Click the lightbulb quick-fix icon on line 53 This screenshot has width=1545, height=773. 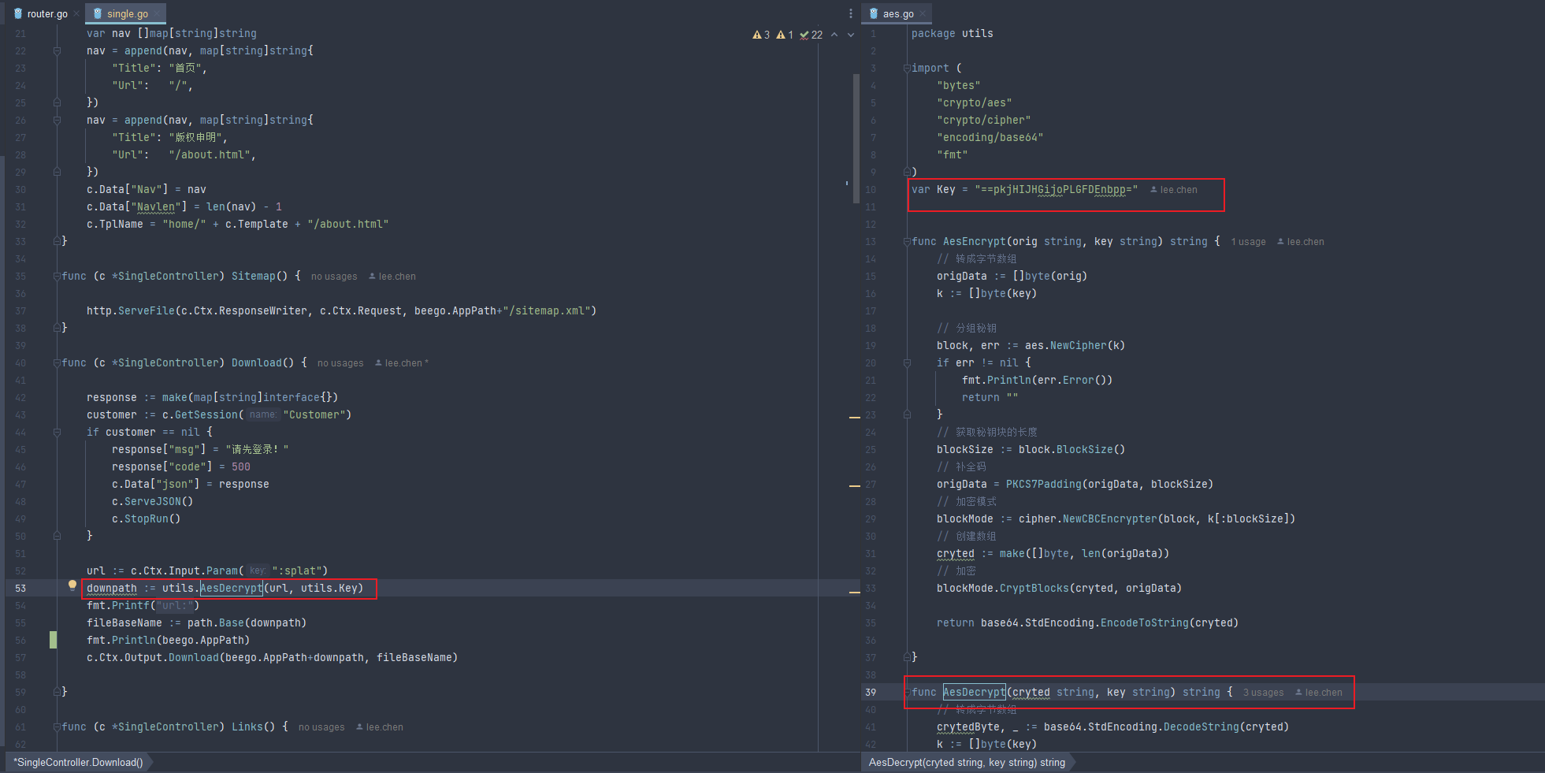click(x=72, y=585)
